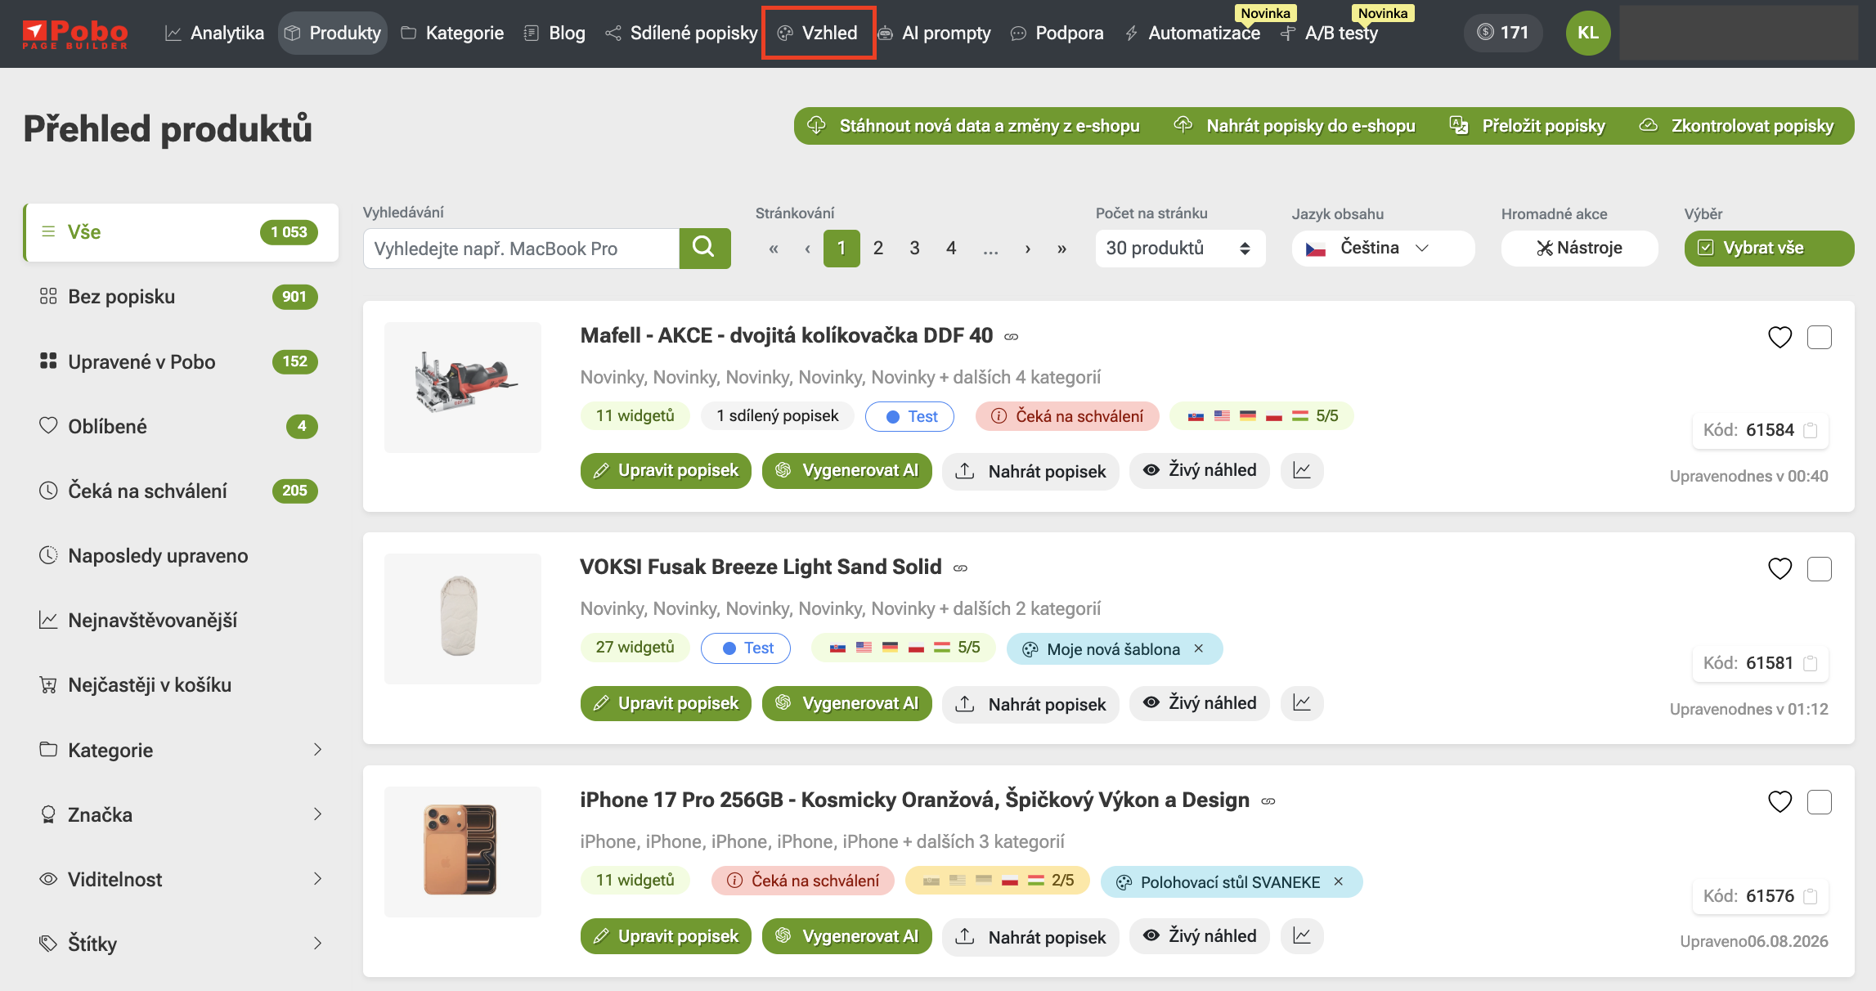Screen dimensions: 1876x991
Task: Tick the checkbox for Mafell DDF 40
Action: [x=1820, y=337]
